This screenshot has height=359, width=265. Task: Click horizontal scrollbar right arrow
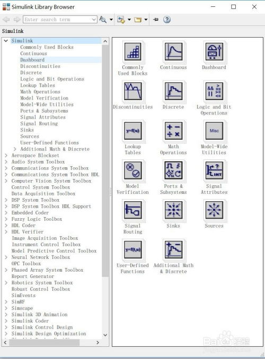(98, 343)
